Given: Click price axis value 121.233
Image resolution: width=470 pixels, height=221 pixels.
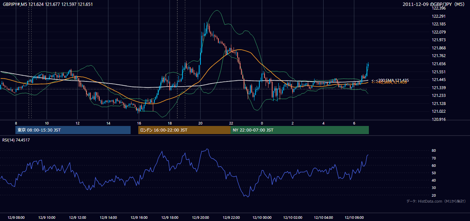Looking at the screenshot, I should (439, 95).
